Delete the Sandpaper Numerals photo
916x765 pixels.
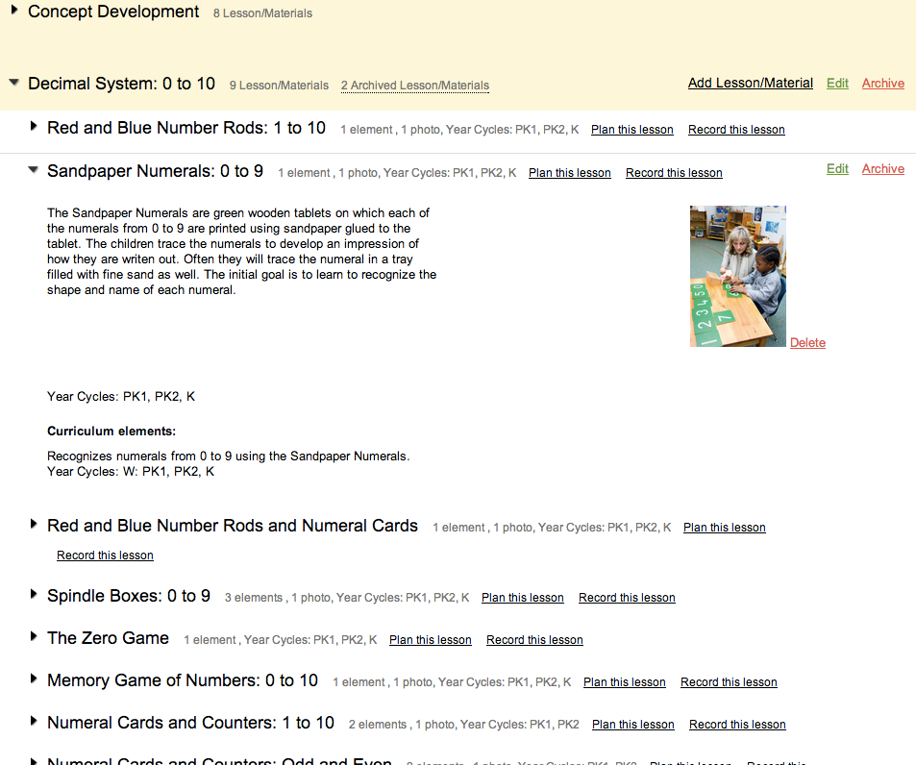(807, 343)
